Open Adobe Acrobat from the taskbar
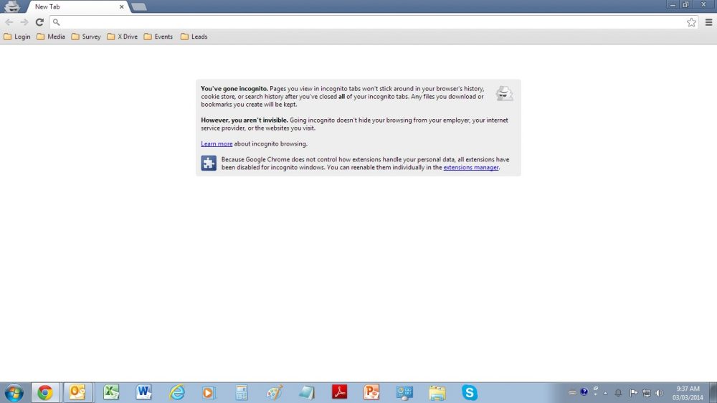Viewport: 717px width, 403px height. 339,392
